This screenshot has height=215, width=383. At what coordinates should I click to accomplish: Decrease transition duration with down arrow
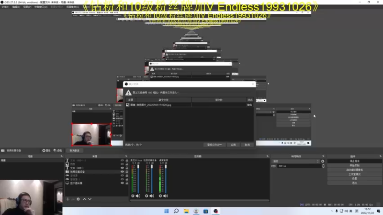coord(323,167)
